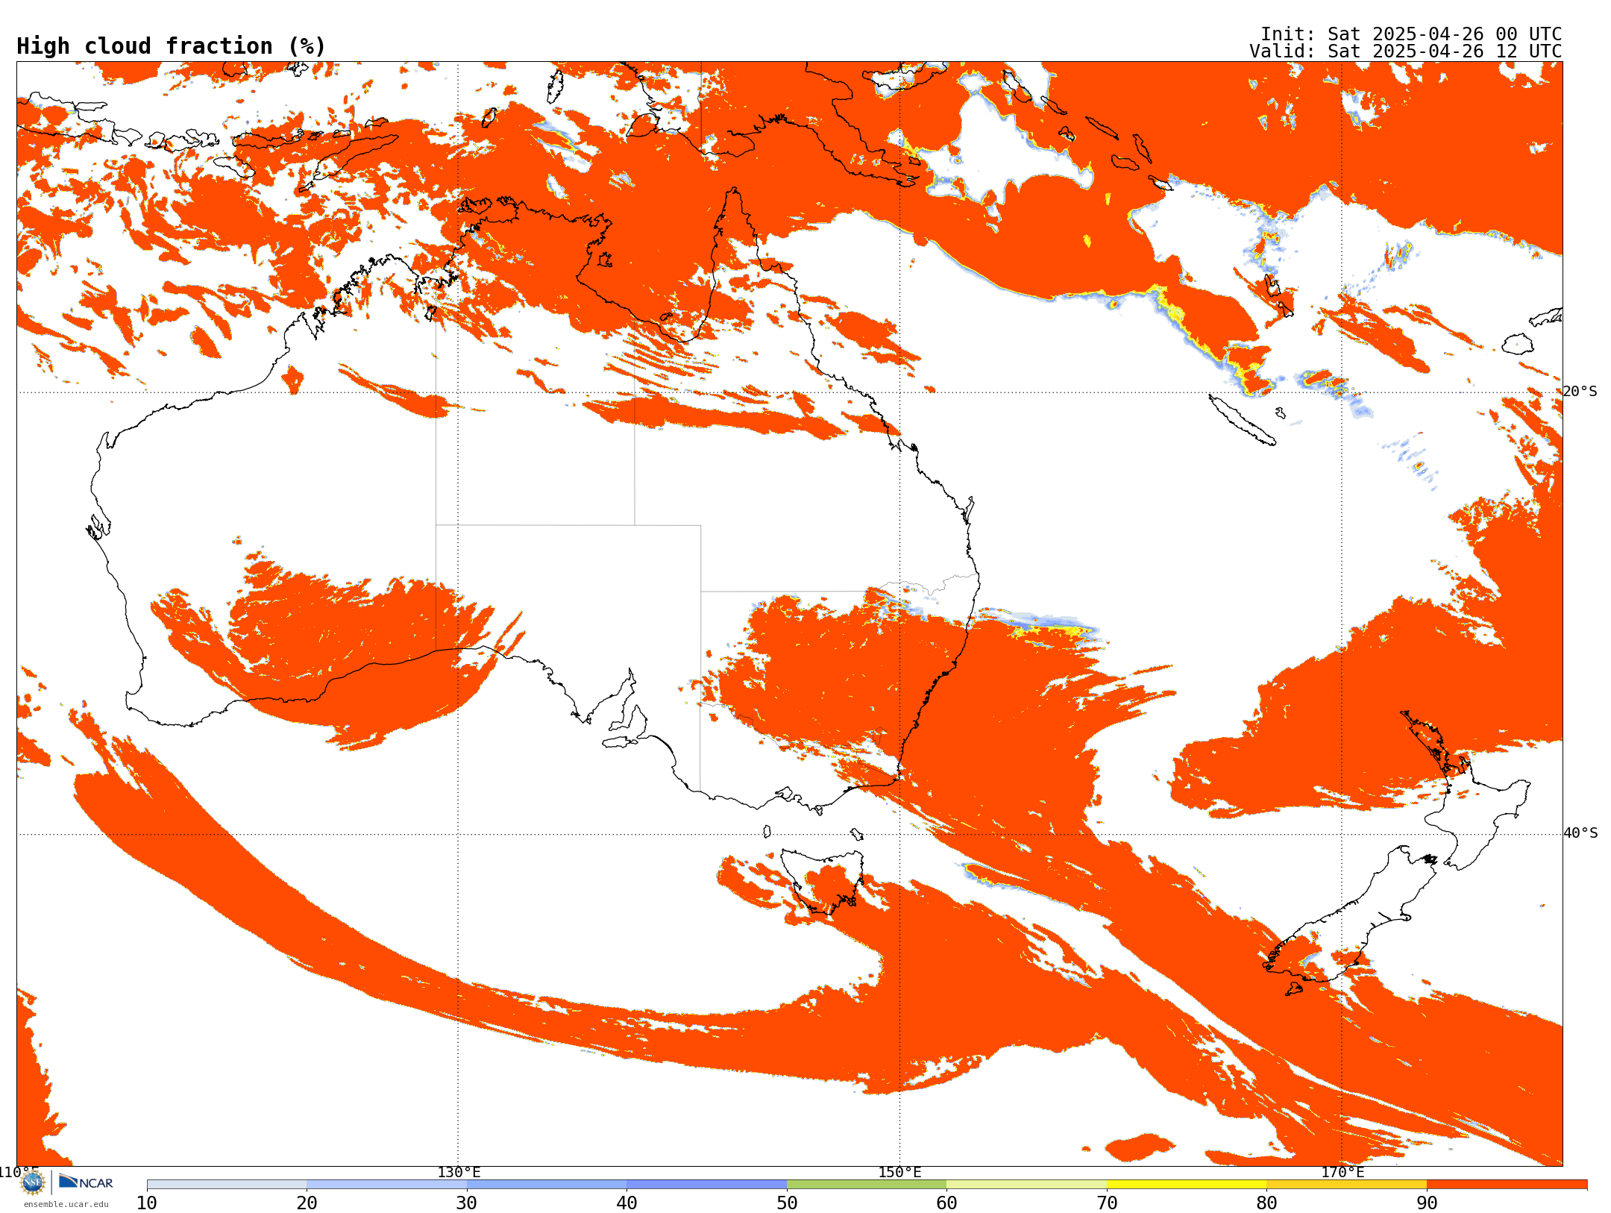This screenshot has height=1213, width=1611.
Task: Click the 70–80 bright yellow colorbar segment
Action: pos(1187,1185)
